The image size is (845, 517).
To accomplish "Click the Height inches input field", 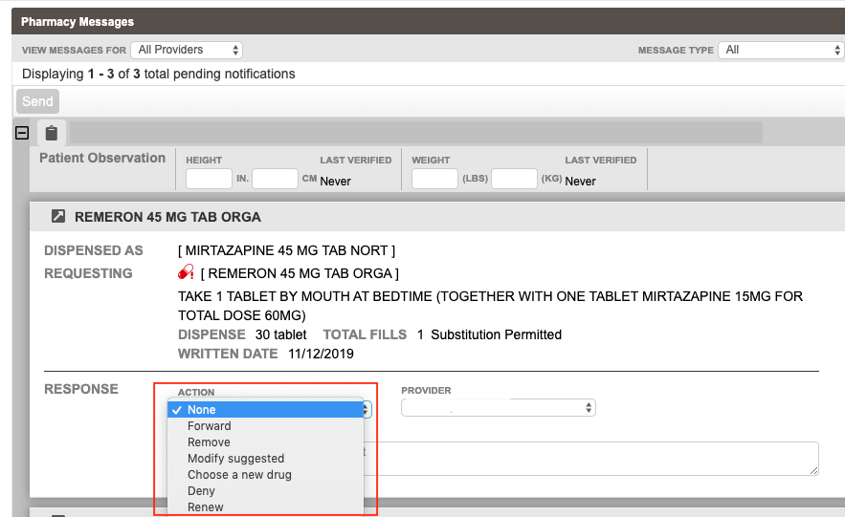I will click(209, 179).
